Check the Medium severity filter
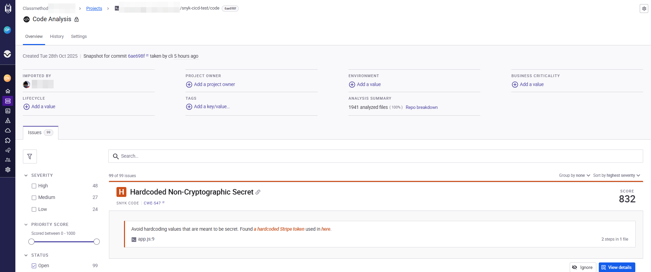The width and height of the screenshot is (651, 272). pos(34,198)
